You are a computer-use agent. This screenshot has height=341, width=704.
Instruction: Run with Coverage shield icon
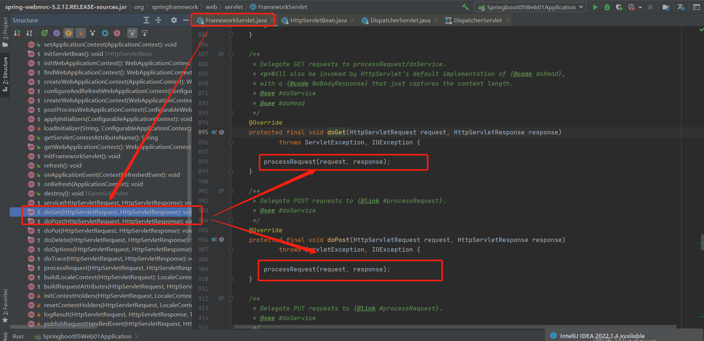(x=619, y=7)
